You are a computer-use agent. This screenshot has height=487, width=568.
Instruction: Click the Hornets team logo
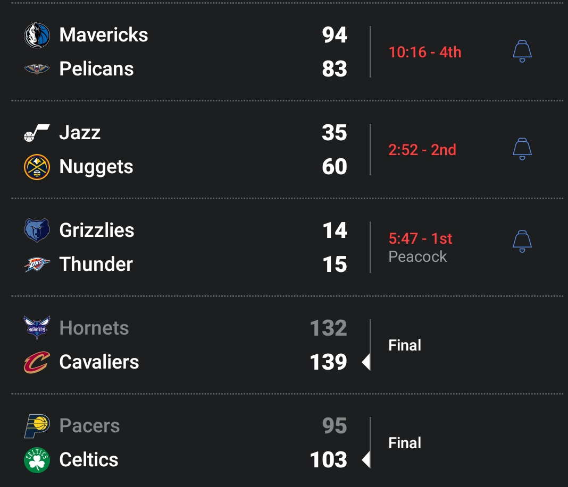tap(37, 328)
